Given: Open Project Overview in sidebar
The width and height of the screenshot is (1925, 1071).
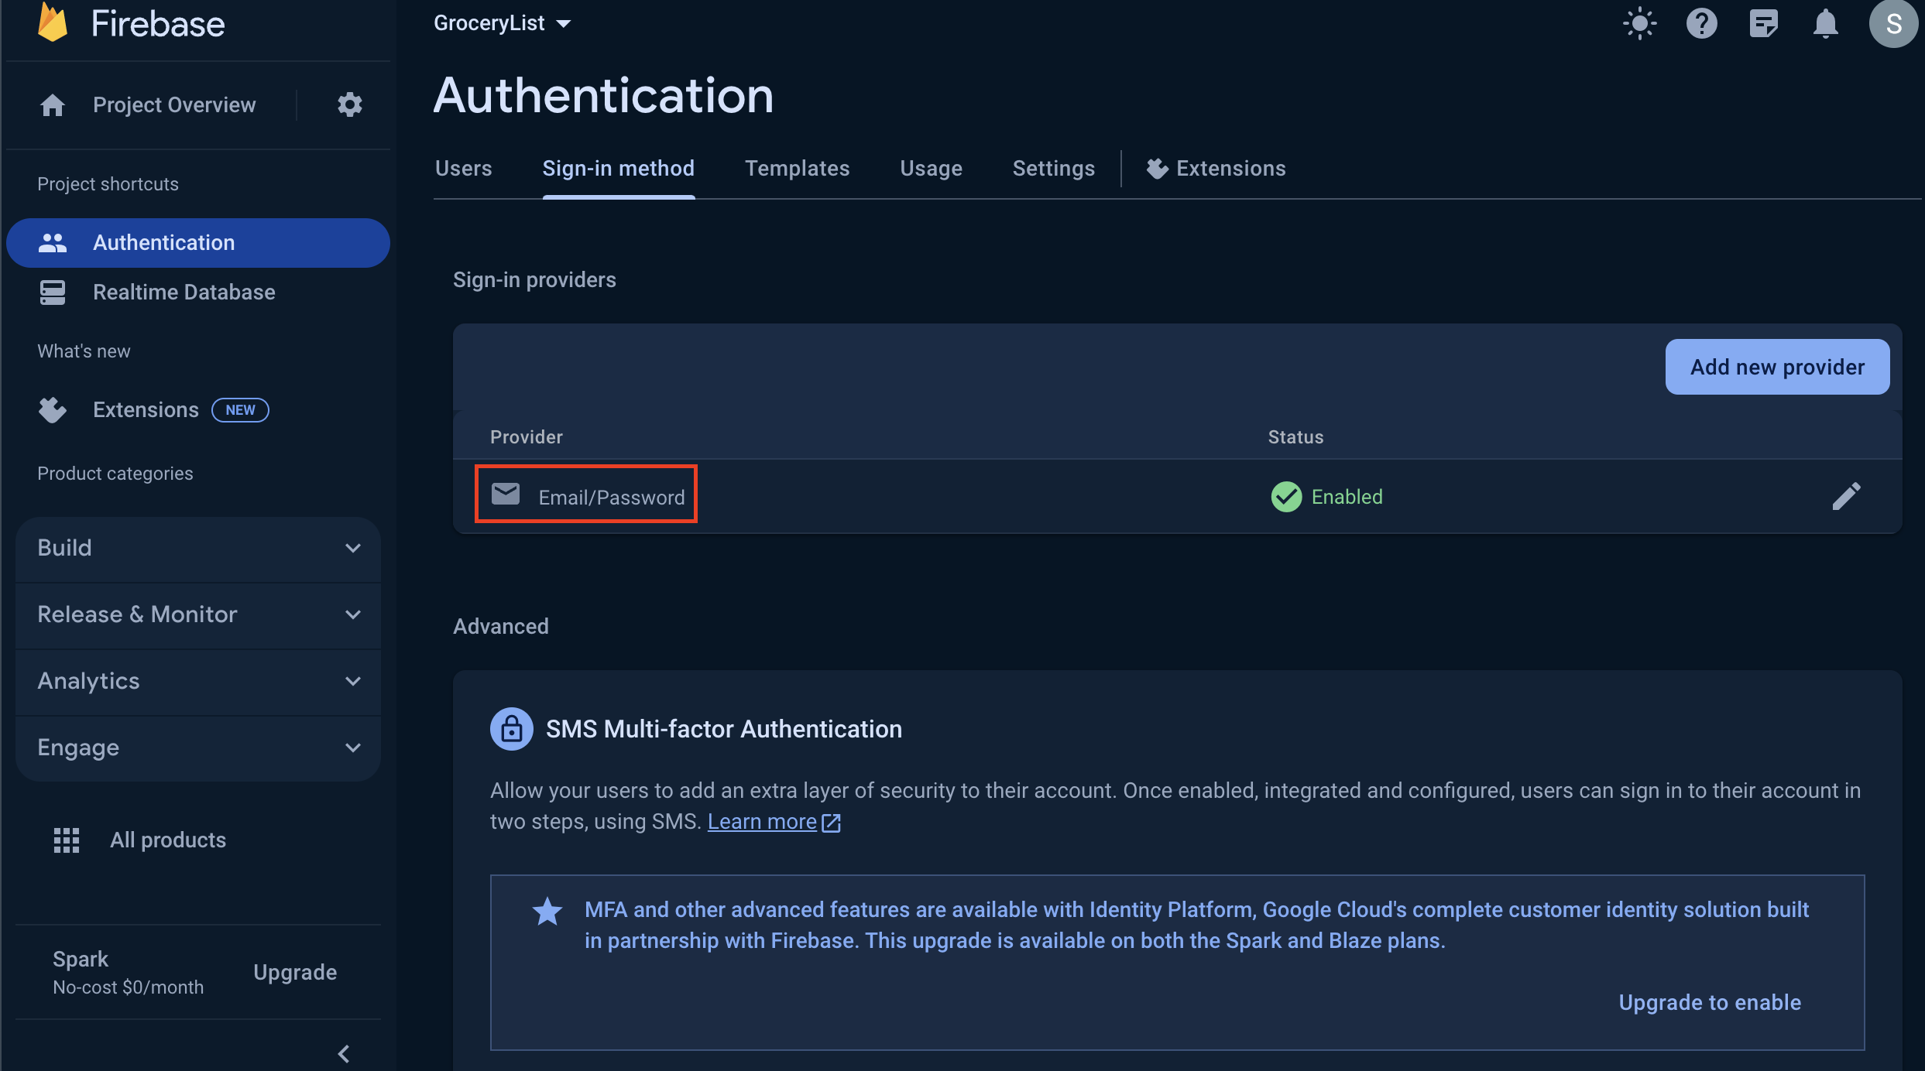Looking at the screenshot, I should [x=174, y=104].
